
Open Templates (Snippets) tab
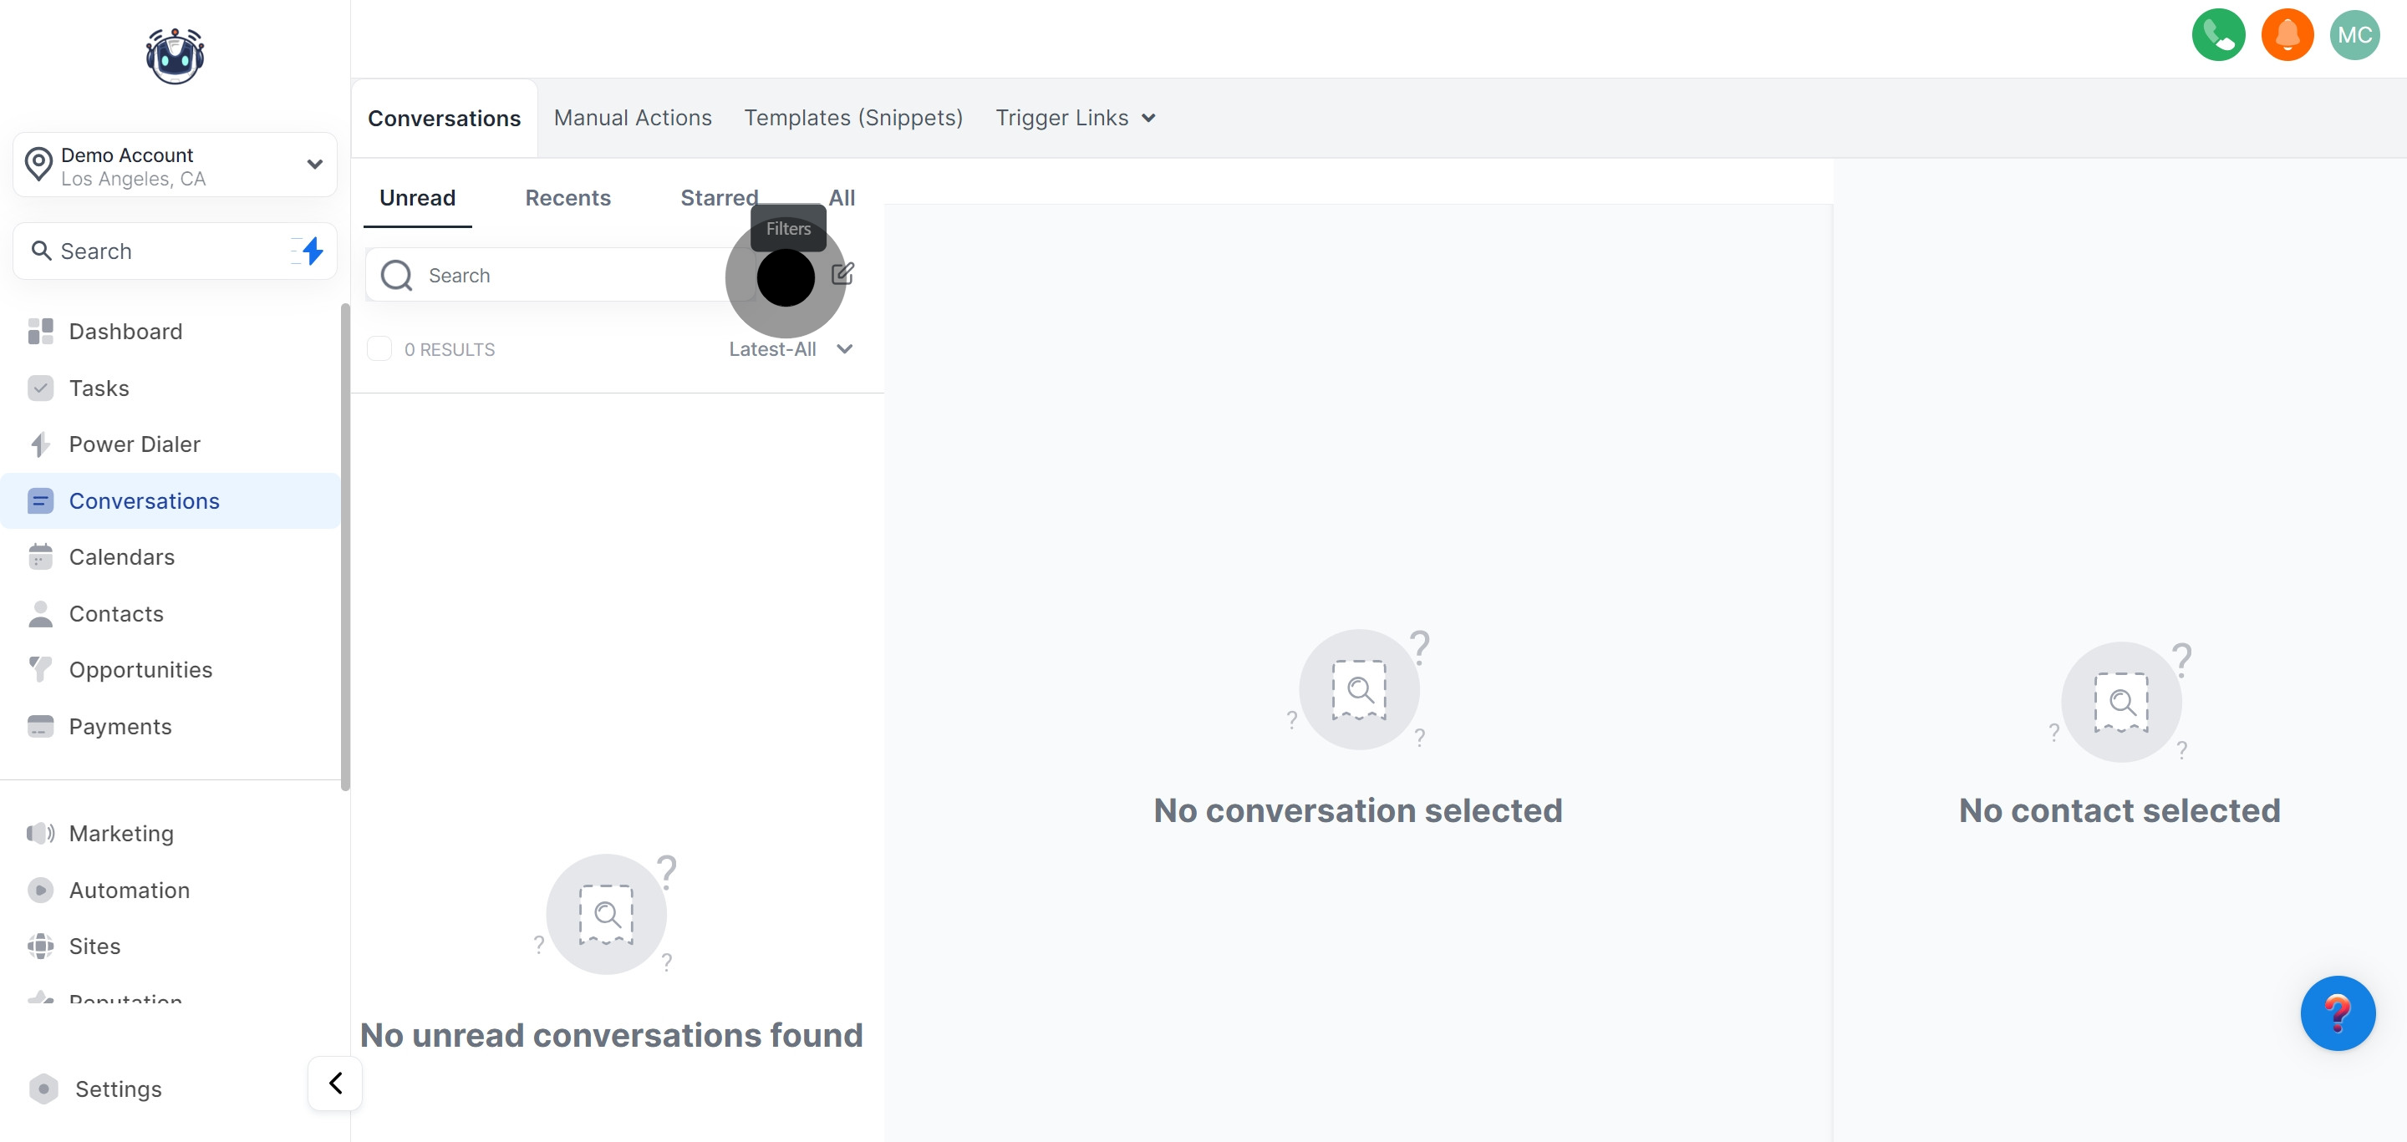pyautogui.click(x=852, y=118)
